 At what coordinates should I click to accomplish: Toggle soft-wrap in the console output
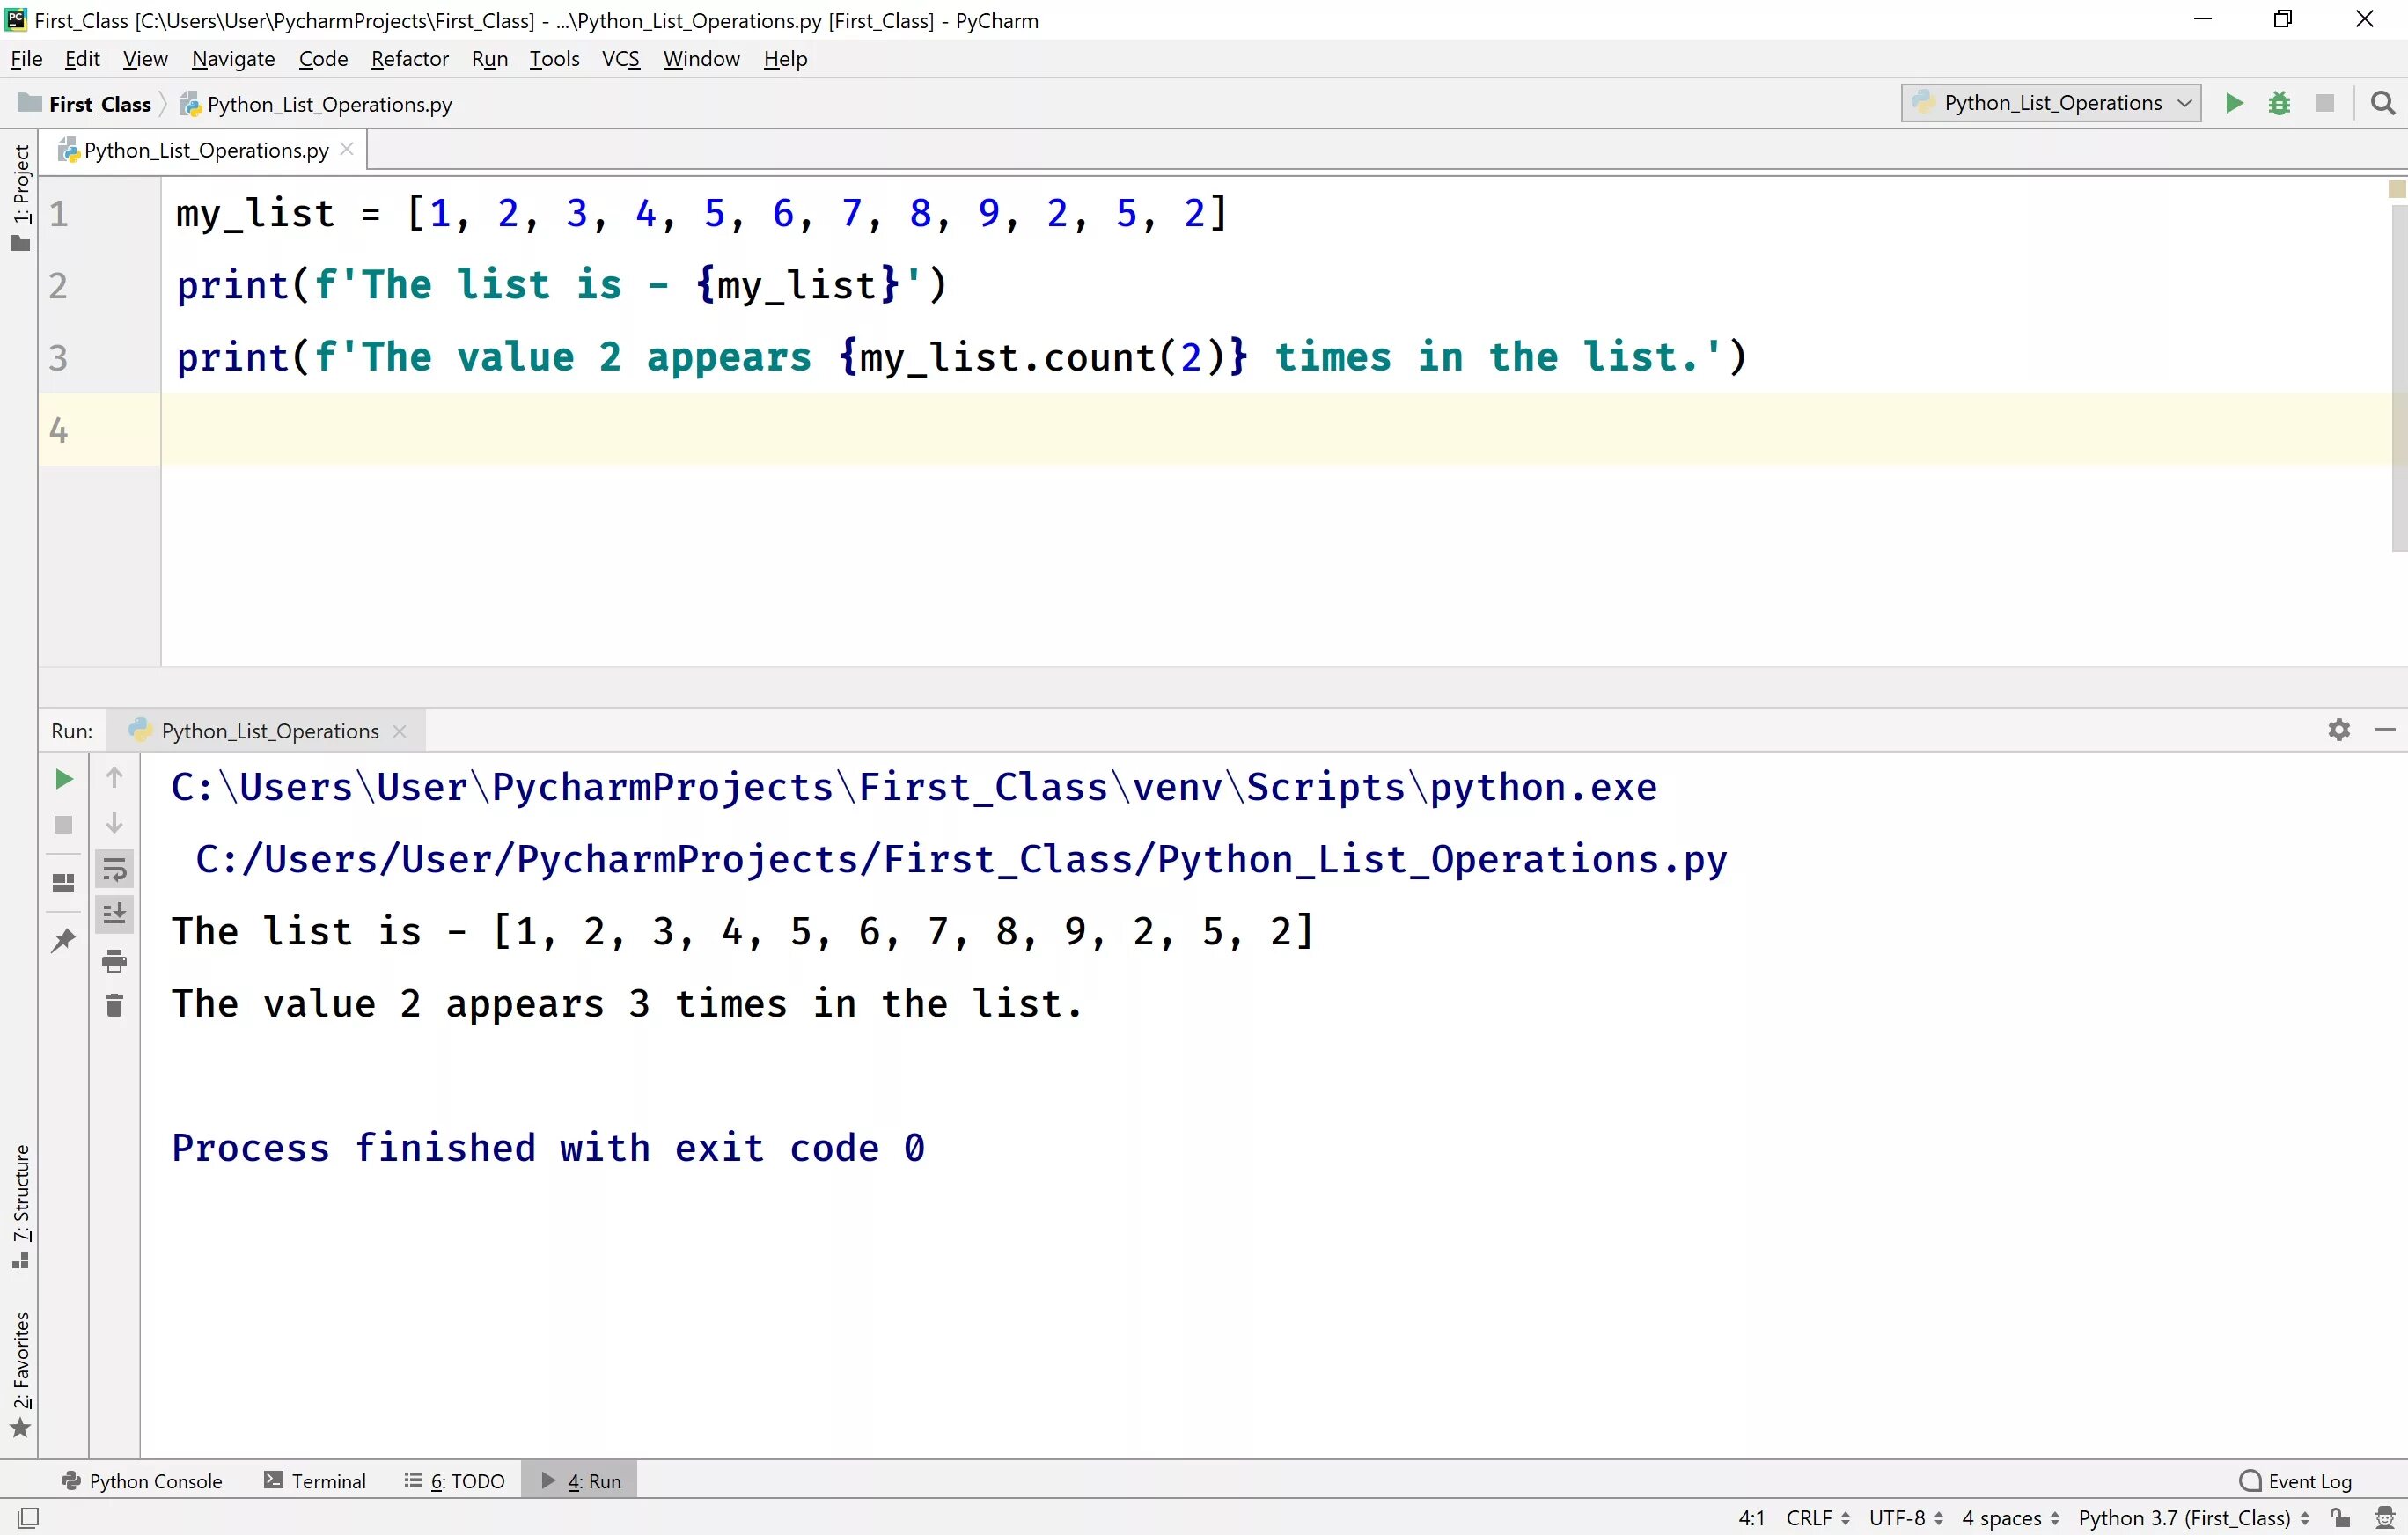[114, 869]
